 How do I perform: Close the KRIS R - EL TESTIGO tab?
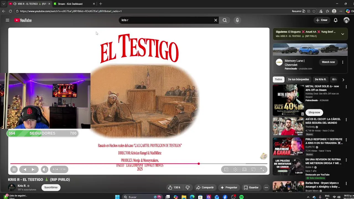[49, 4]
